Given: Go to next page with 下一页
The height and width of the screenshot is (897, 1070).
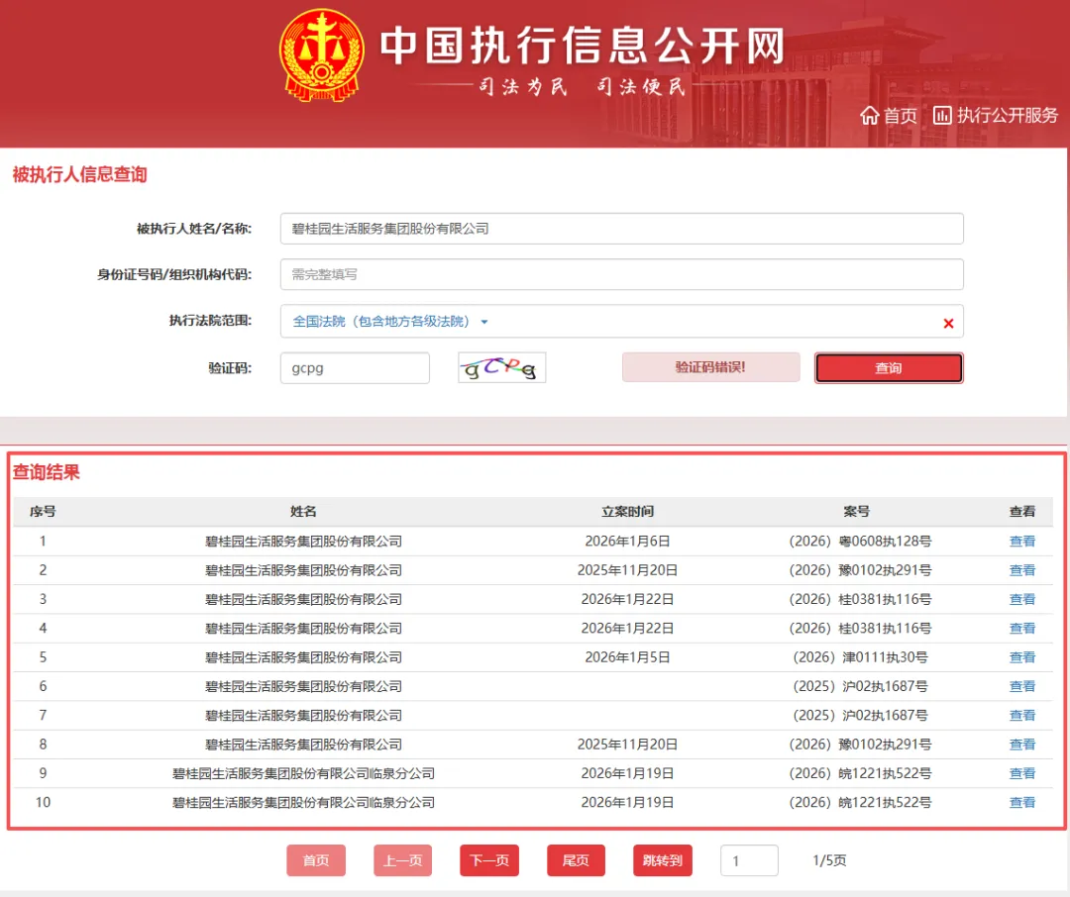Looking at the screenshot, I should (489, 860).
